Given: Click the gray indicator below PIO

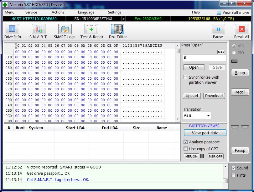Looking at the screenshot, I should 234,61.
